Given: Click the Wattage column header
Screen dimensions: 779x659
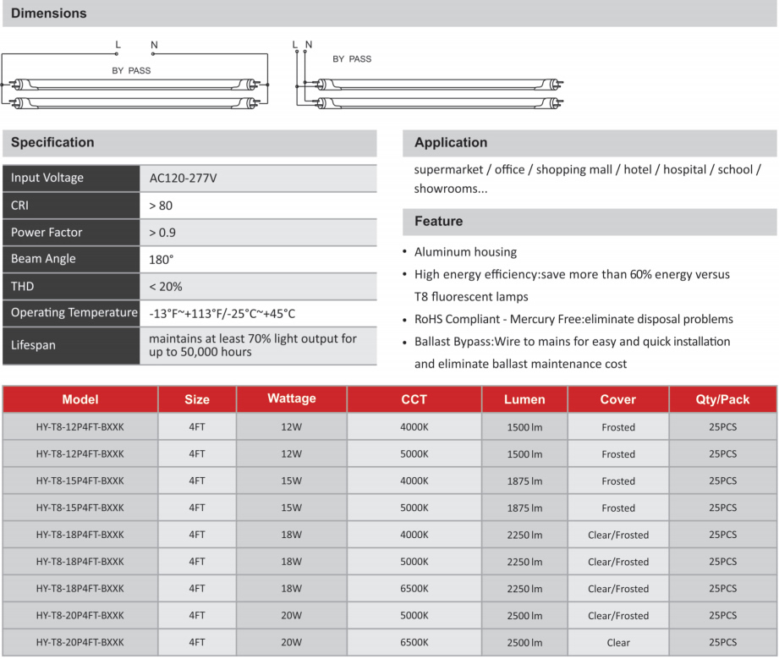Looking at the screenshot, I should coord(292,399).
